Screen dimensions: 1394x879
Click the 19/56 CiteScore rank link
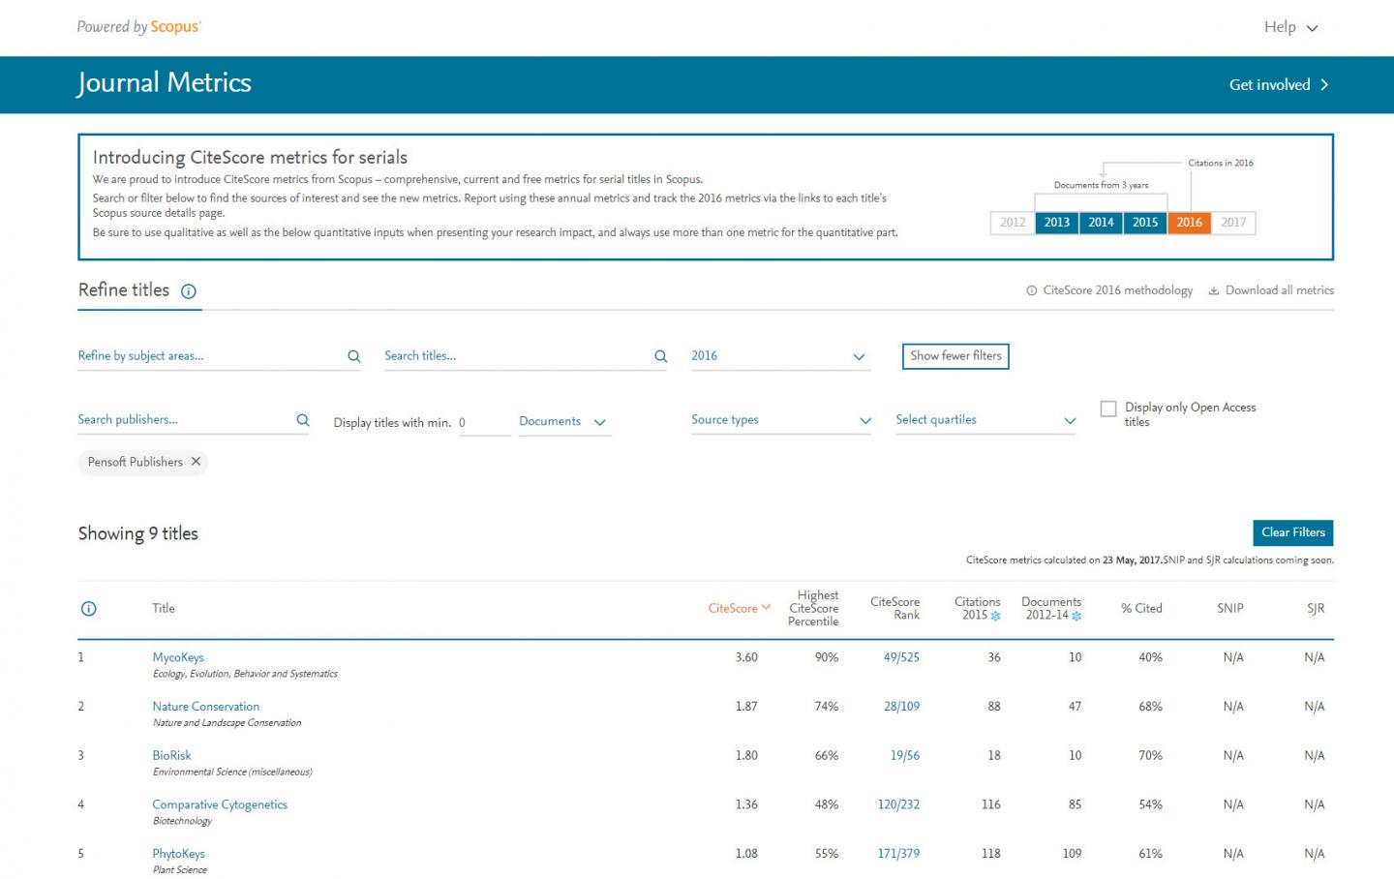904,755
